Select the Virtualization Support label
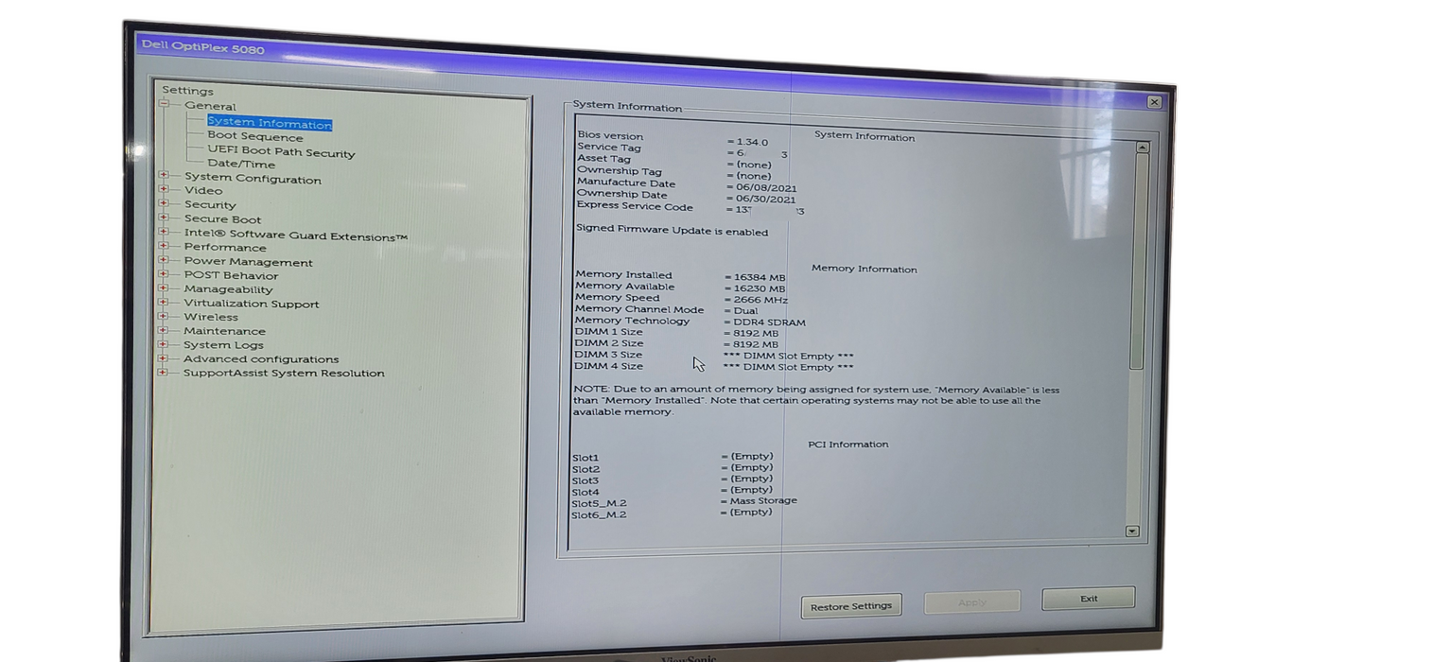Viewport: 1433px width, 662px height. pyautogui.click(x=252, y=304)
